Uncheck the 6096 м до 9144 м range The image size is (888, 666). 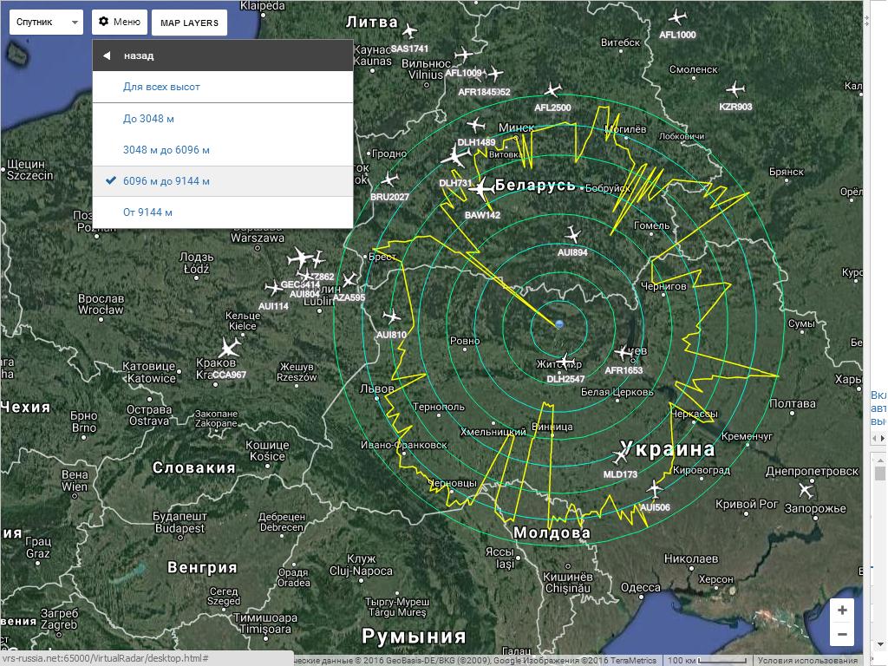pos(166,181)
